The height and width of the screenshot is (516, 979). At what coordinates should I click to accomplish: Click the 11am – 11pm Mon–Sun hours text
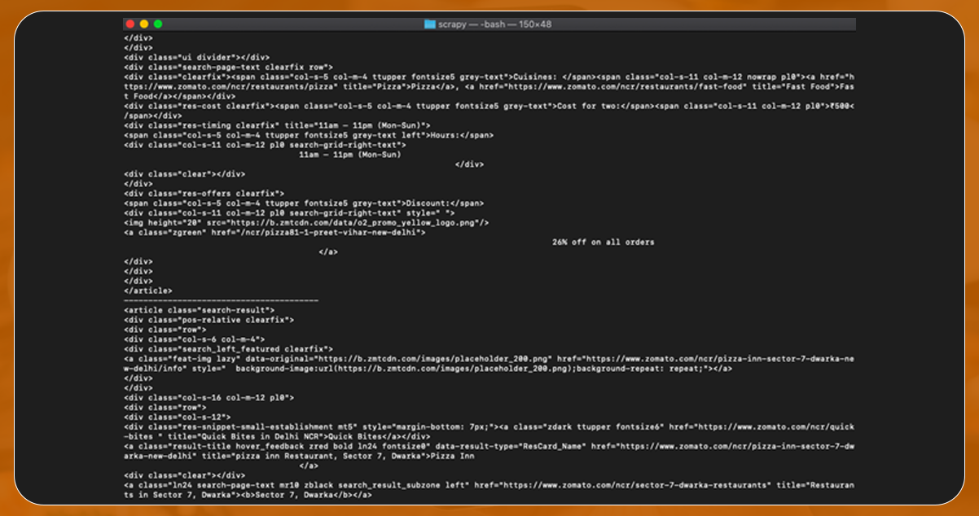350,154
